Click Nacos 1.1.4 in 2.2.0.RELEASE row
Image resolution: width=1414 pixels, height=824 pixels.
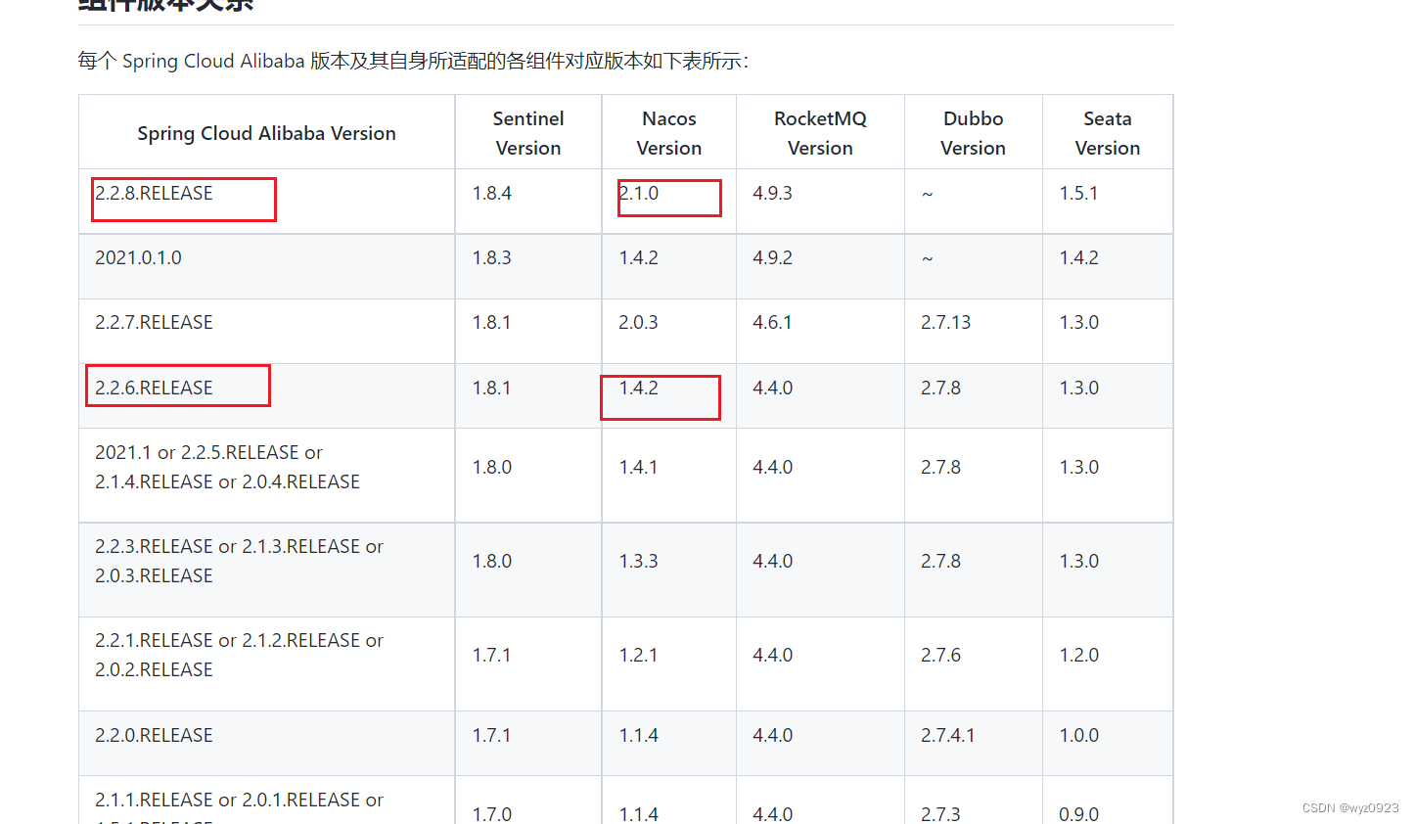(669, 743)
